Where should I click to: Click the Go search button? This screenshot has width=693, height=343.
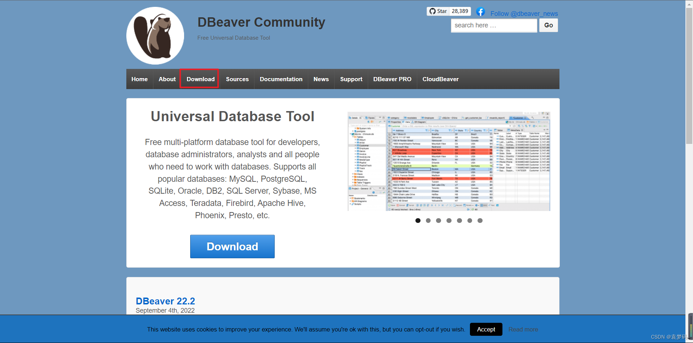[x=549, y=25]
